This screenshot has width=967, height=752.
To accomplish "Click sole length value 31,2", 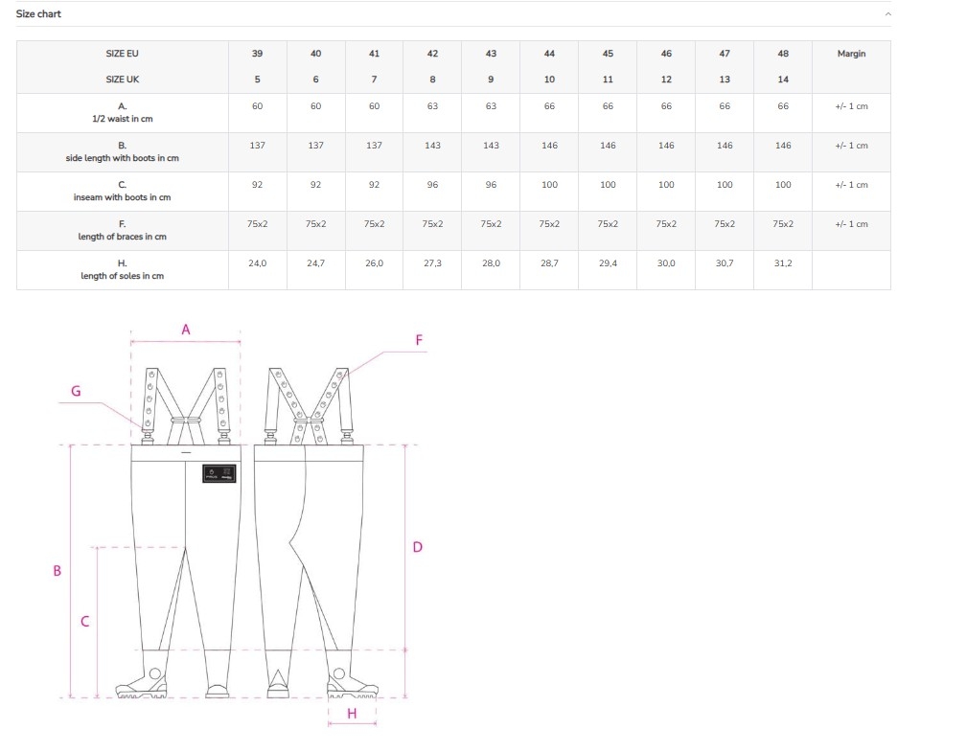I will (783, 263).
